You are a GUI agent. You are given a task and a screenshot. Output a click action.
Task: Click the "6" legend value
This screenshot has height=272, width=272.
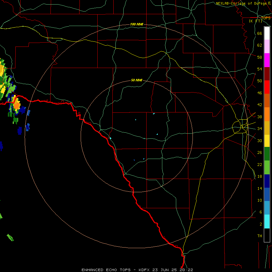tap(261, 212)
